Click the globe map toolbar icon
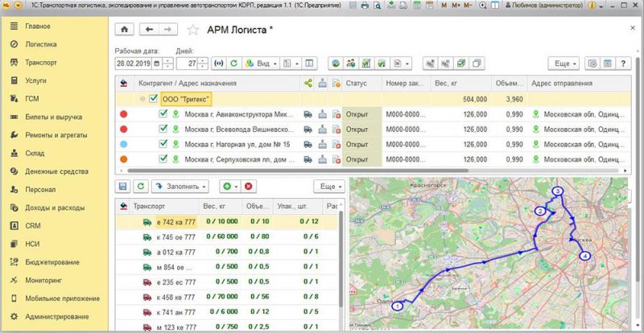This screenshot has height=333, width=644. [x=336, y=64]
